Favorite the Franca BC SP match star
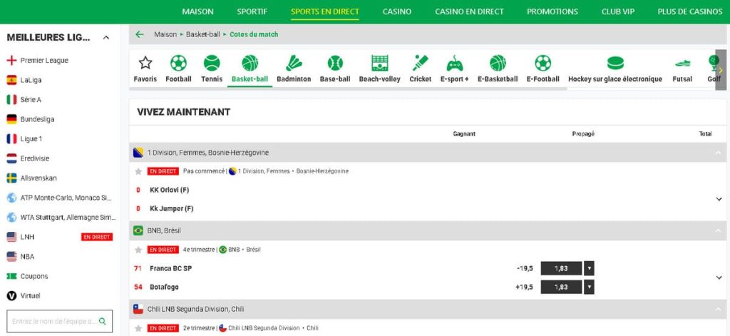Screen dimensions: 730x336 pos(138,250)
